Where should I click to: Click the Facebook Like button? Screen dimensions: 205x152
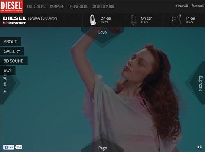pyautogui.click(x=9, y=147)
